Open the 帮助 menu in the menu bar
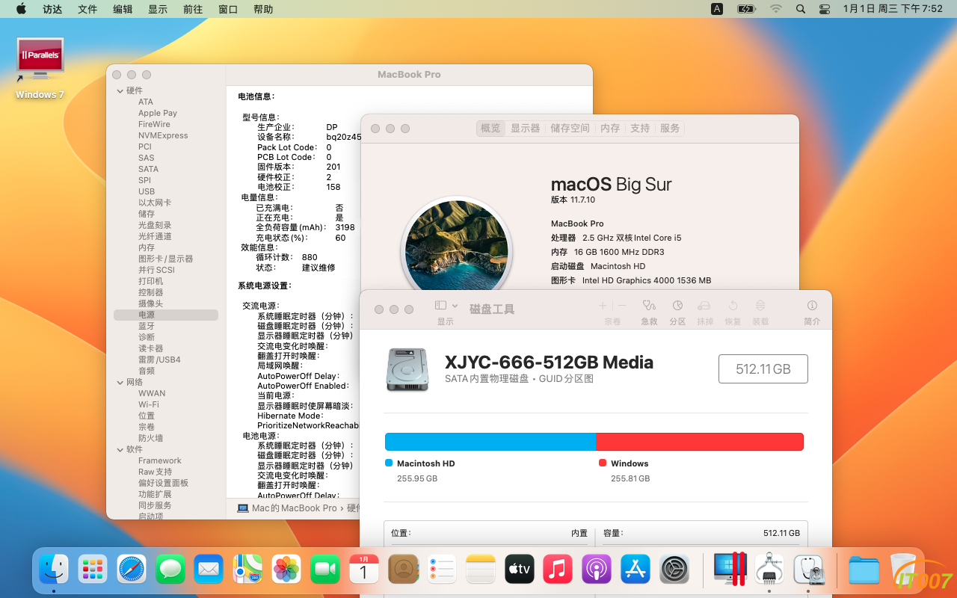This screenshot has height=598, width=957. click(263, 9)
